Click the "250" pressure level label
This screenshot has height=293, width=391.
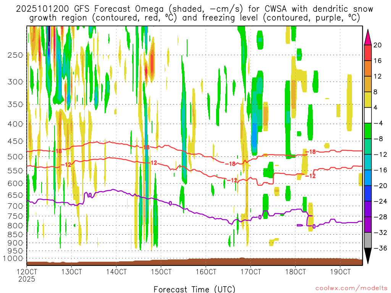click(15, 55)
